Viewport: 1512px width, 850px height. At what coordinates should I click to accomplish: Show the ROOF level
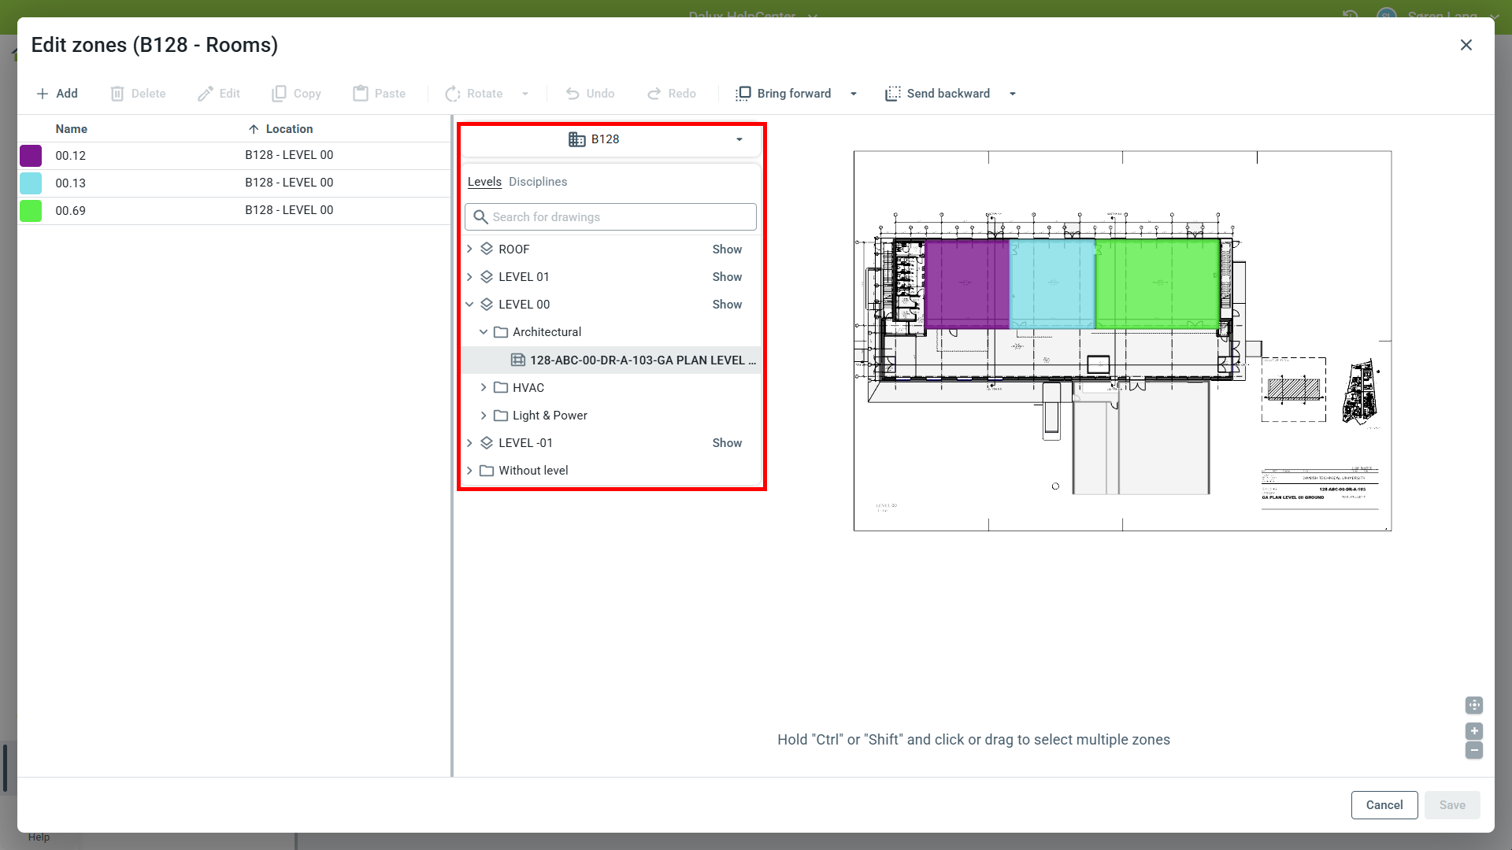(x=727, y=249)
